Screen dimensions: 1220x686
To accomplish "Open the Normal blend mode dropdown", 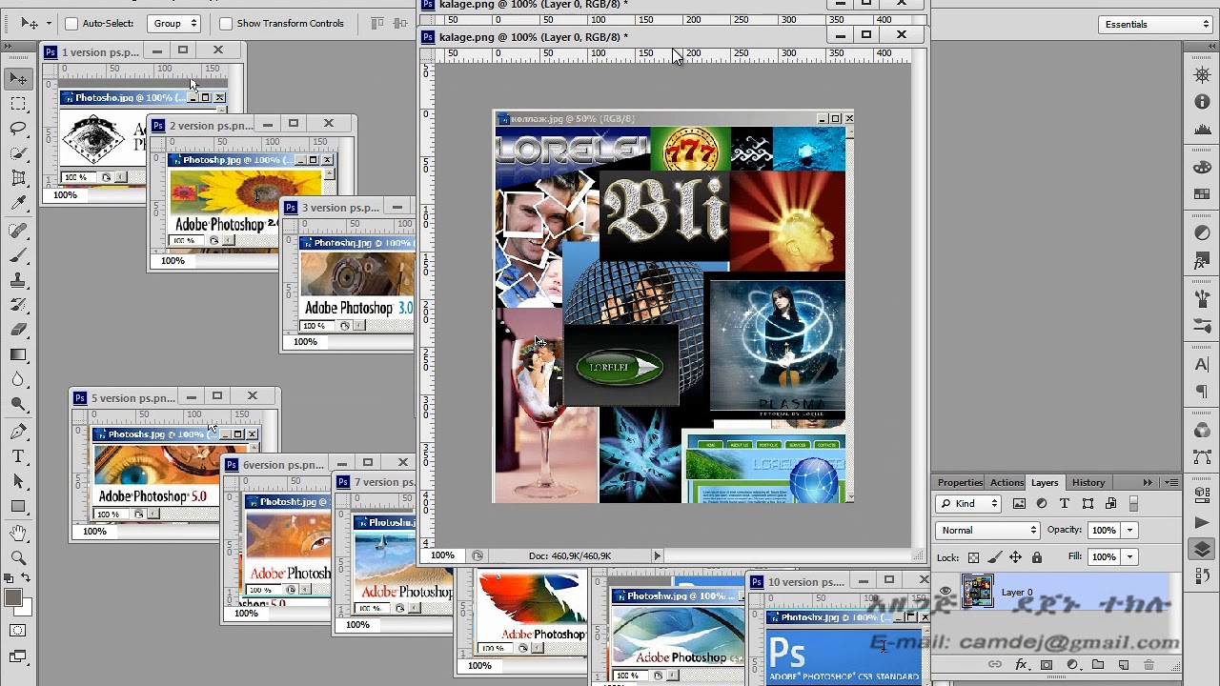I will pyautogui.click(x=987, y=530).
